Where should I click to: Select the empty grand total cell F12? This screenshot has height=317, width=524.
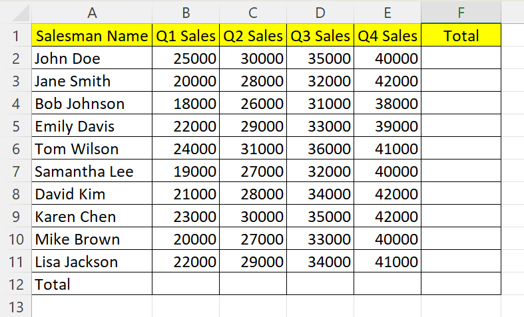[461, 284]
